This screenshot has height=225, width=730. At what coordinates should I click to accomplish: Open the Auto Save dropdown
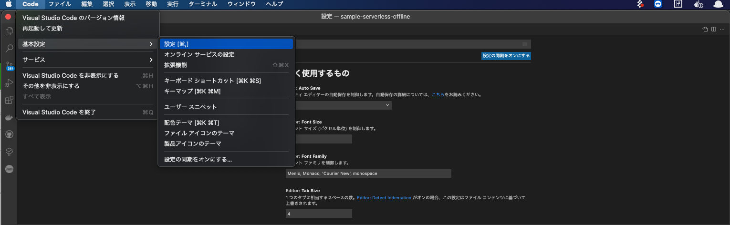click(x=339, y=105)
